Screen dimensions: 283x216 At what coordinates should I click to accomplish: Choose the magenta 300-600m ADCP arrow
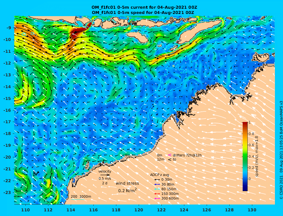click(x=157, y=198)
